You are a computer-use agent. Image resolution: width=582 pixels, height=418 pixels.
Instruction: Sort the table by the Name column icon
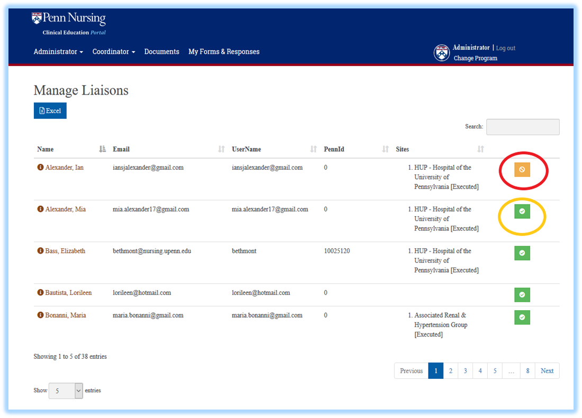(102, 148)
